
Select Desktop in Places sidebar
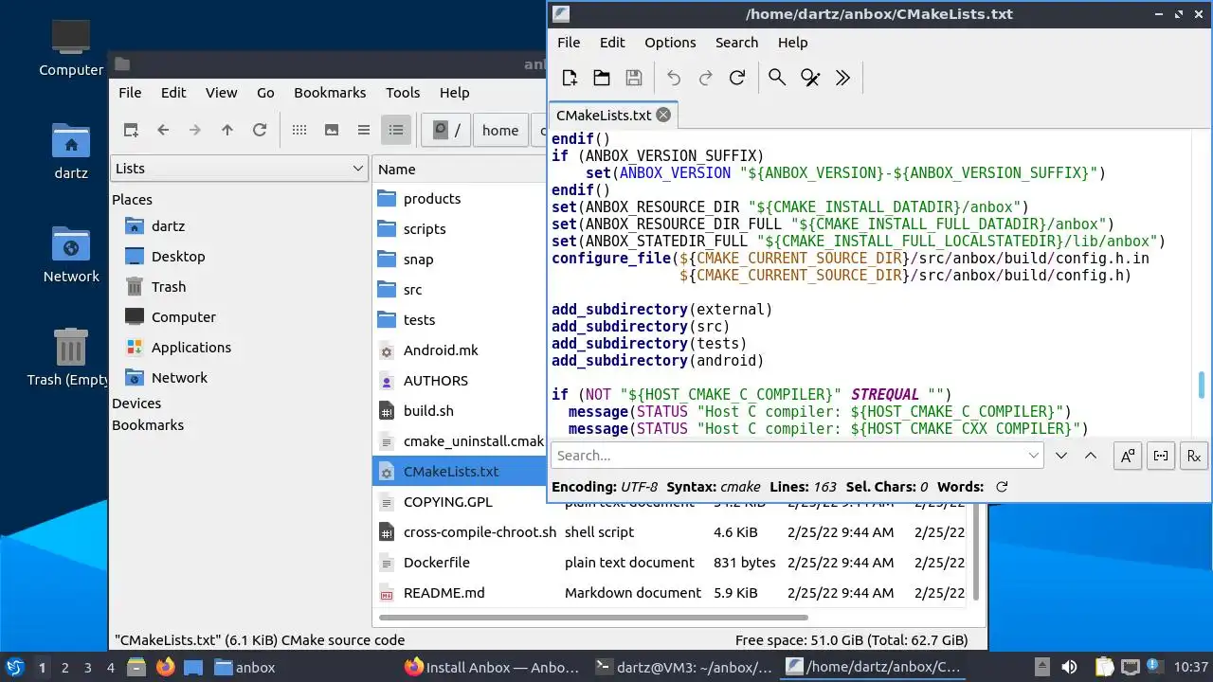(178, 257)
